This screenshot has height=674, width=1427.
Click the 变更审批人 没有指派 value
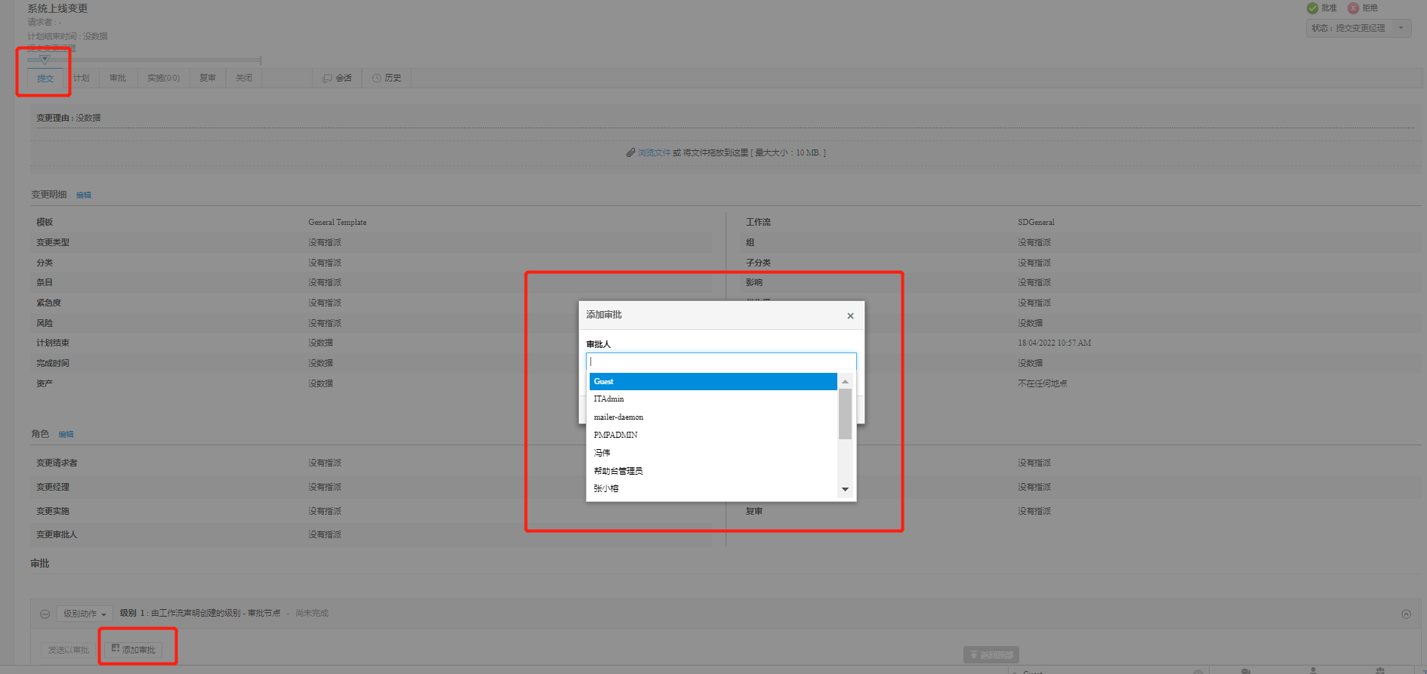coord(325,535)
